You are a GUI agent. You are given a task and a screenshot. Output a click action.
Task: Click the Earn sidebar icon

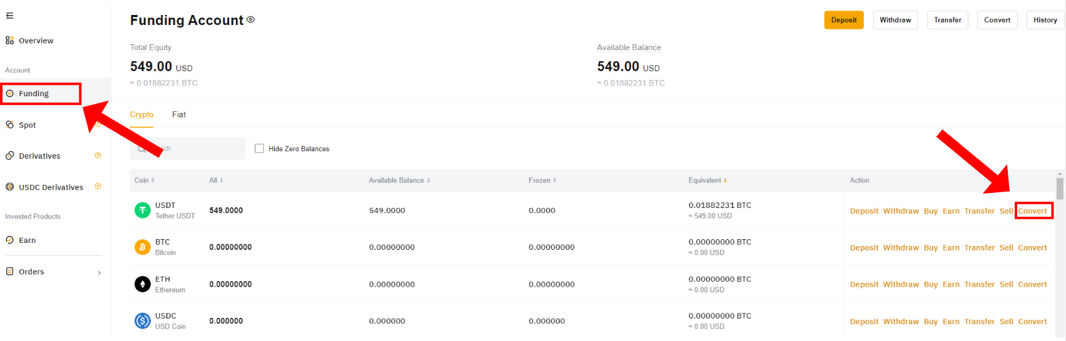tap(9, 240)
